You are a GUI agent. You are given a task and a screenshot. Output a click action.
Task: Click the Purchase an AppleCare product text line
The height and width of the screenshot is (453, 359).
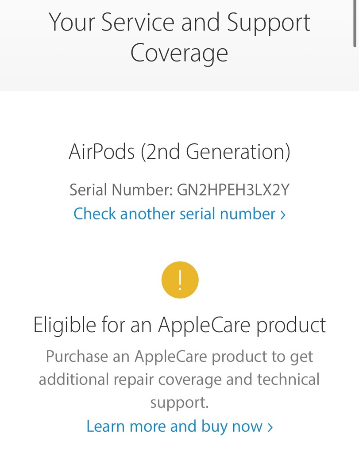pyautogui.click(x=179, y=356)
